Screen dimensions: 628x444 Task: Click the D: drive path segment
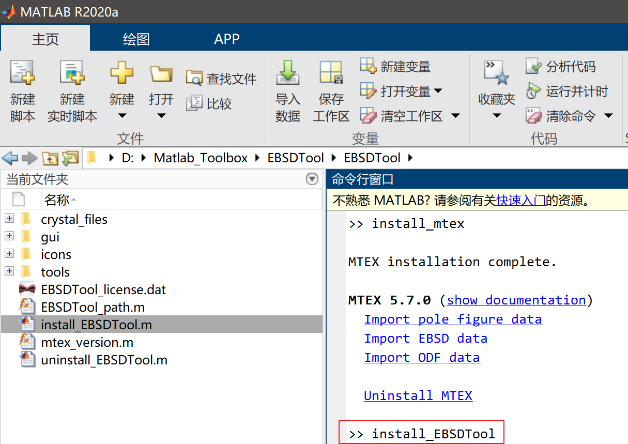tap(128, 158)
